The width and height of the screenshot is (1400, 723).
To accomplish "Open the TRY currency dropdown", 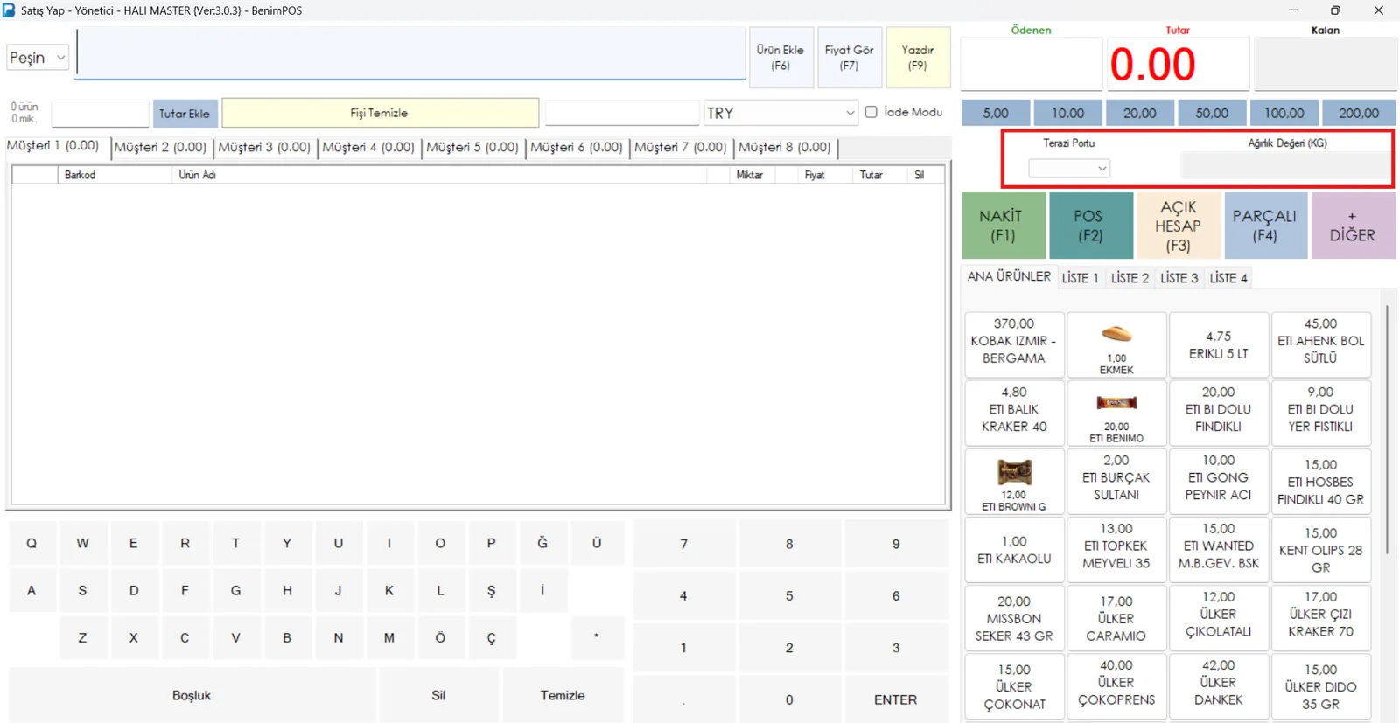I will pyautogui.click(x=780, y=113).
